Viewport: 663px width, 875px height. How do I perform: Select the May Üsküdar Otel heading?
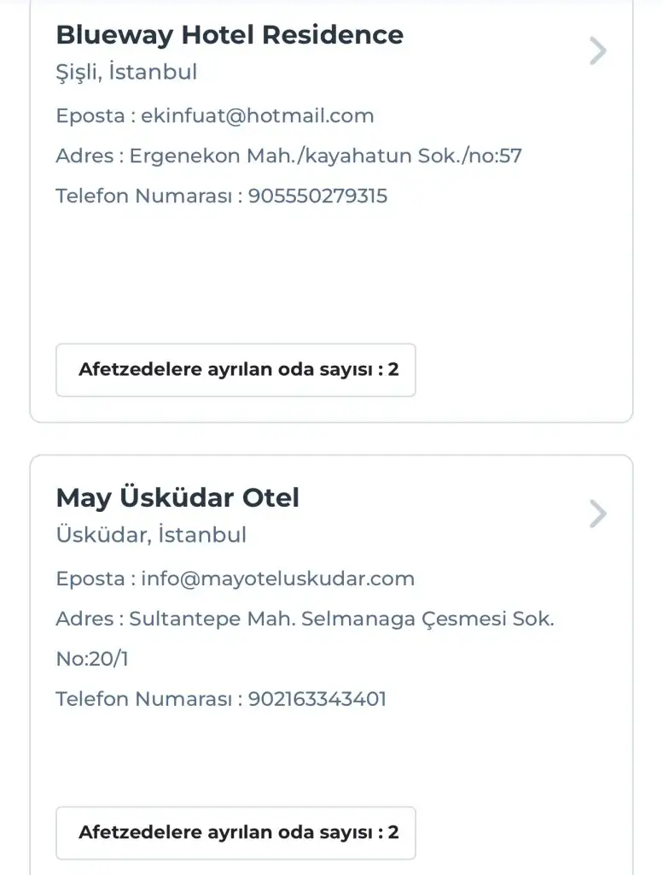coord(177,498)
